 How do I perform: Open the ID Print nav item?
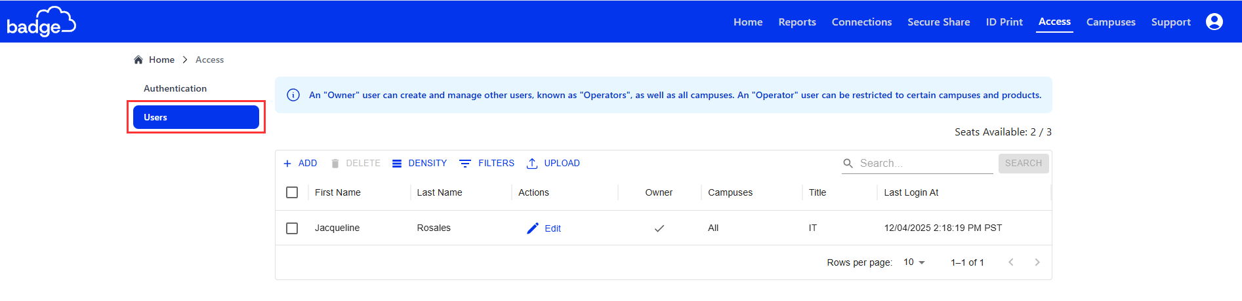[x=1004, y=22]
